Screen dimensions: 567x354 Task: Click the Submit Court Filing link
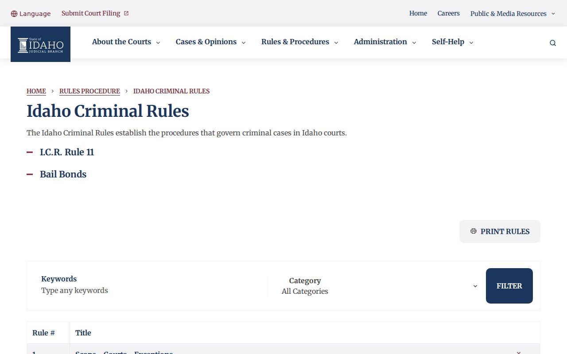click(x=91, y=13)
